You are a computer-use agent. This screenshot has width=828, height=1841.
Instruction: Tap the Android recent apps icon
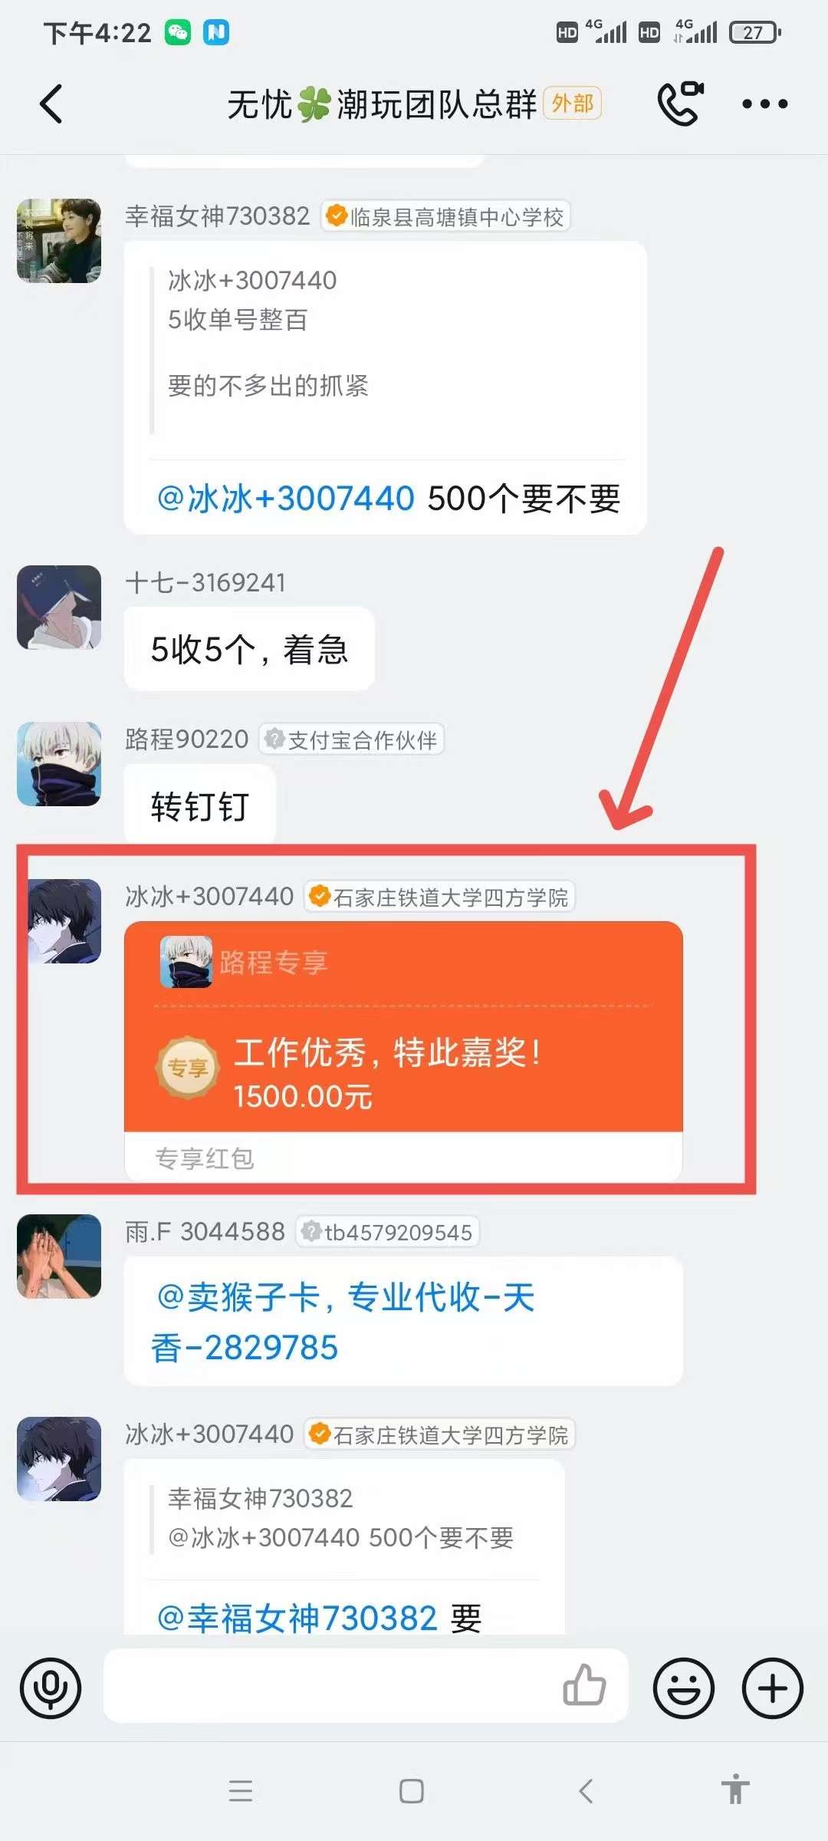pos(241,1791)
